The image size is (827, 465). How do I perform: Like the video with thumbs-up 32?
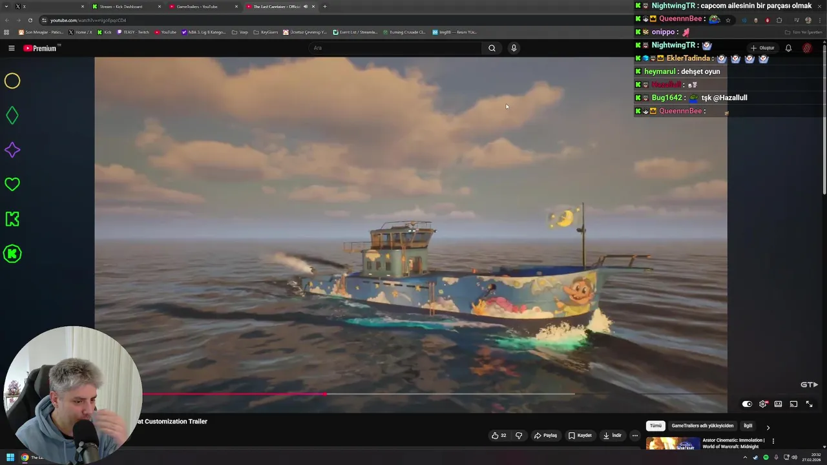click(x=499, y=435)
